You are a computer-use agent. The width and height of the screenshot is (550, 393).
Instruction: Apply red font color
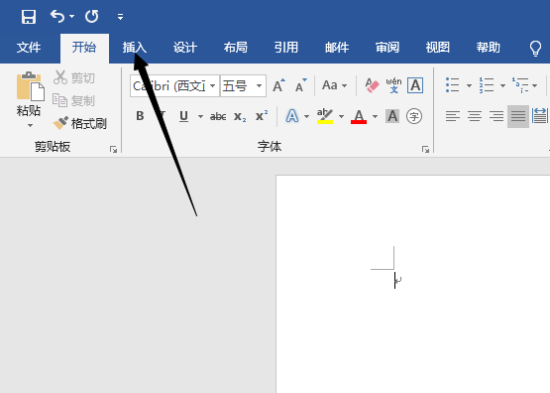coord(359,116)
